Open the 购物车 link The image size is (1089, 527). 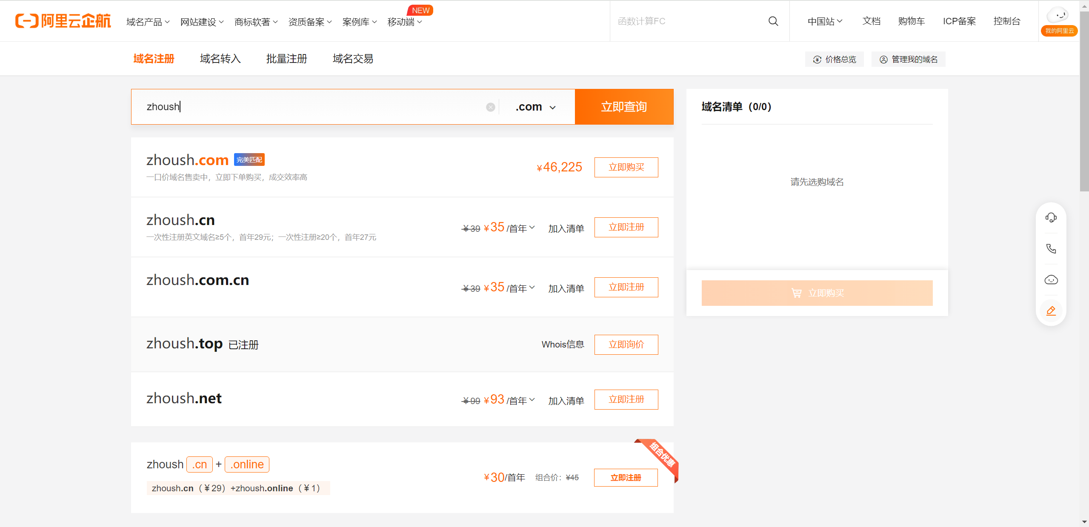point(911,21)
